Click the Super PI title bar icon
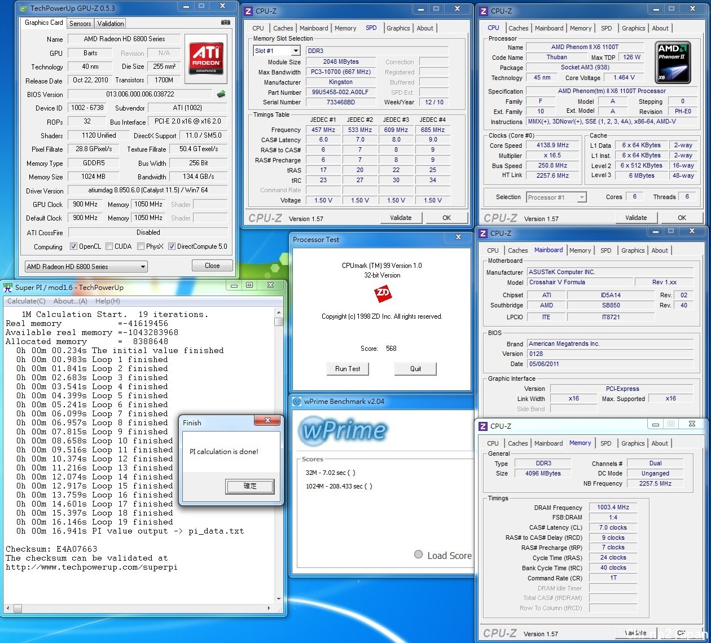The width and height of the screenshot is (711, 643). 8,287
